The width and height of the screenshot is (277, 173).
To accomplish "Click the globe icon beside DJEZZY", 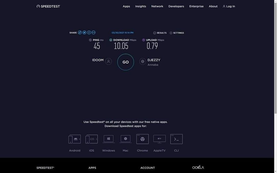I will (143, 61).
